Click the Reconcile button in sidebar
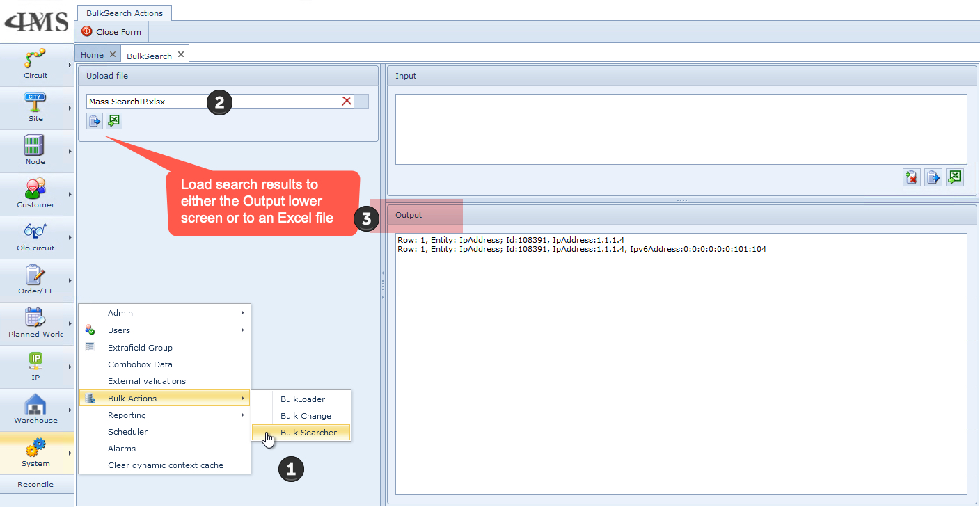 point(35,484)
